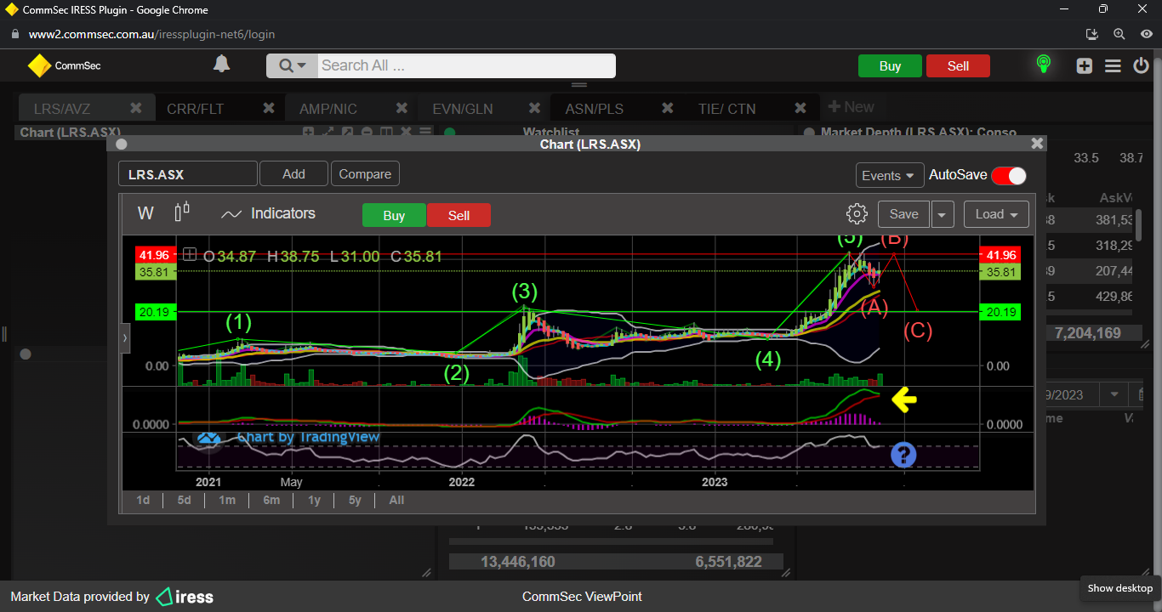
Task: Set chart range to 5d
Action: (x=184, y=500)
